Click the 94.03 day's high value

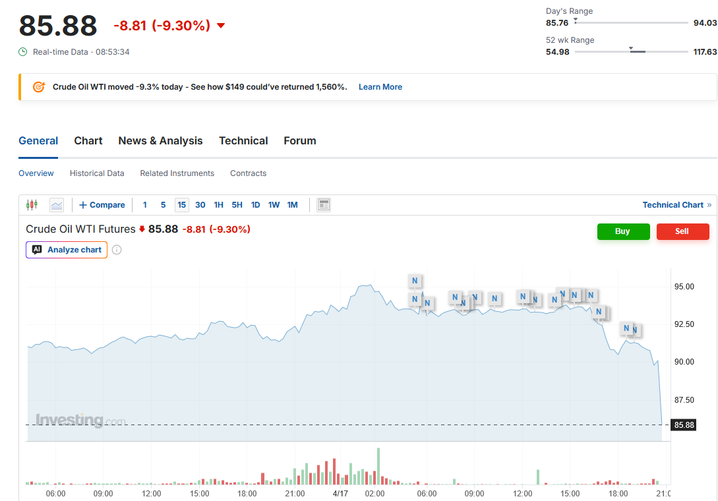click(x=705, y=23)
